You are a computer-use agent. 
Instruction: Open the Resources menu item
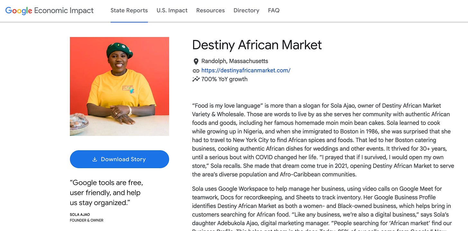point(211,11)
